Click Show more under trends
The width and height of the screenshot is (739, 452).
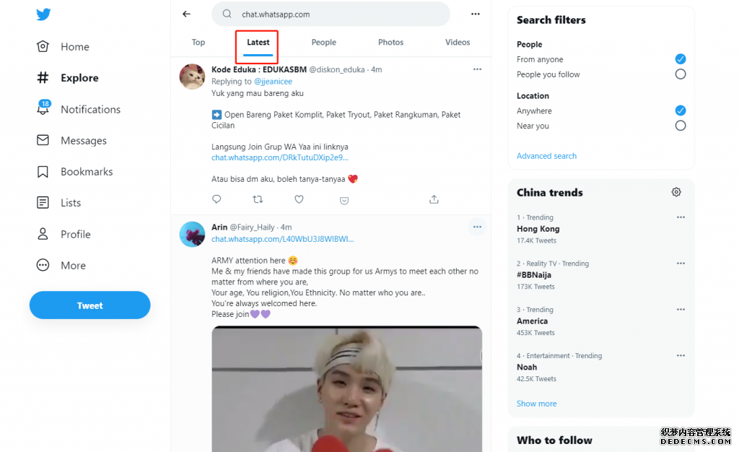[x=536, y=404]
